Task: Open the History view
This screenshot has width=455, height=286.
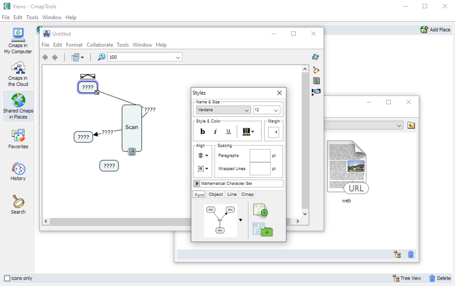Action: [18, 172]
